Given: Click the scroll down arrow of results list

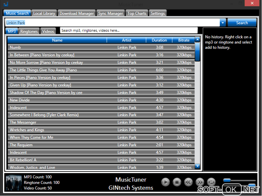Looking at the screenshot, I should [x=198, y=166].
